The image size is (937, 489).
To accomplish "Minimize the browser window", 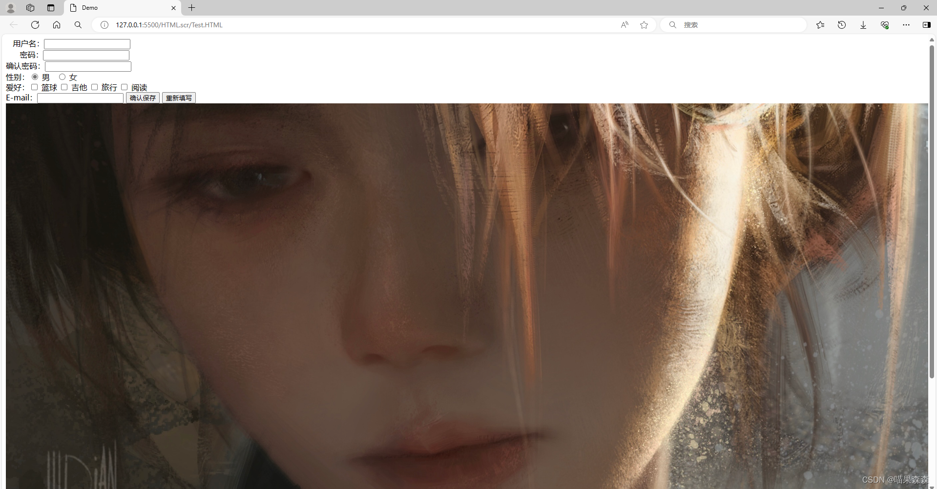I will [881, 8].
